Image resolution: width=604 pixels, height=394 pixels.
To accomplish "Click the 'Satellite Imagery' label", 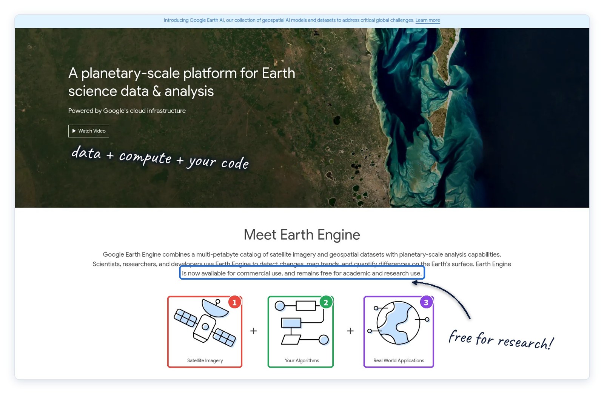I will pos(205,361).
